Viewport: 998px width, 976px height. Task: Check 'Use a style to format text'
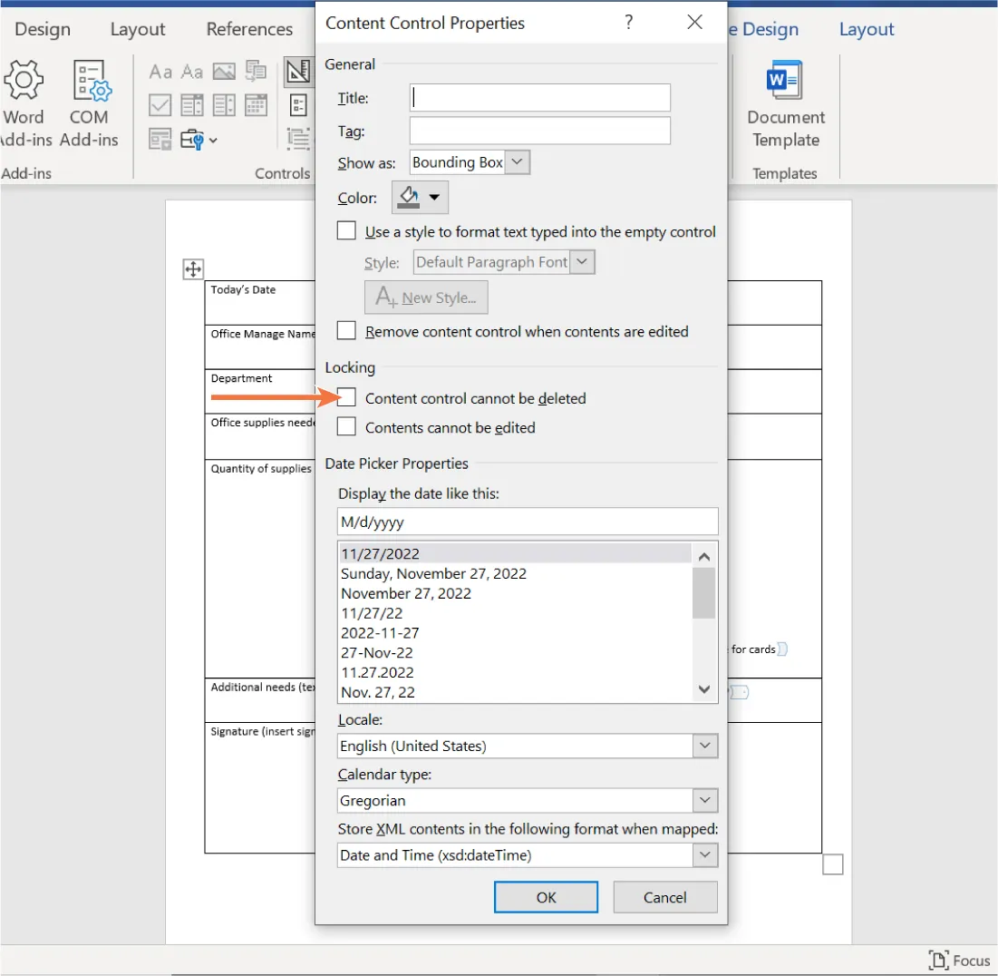tap(346, 230)
